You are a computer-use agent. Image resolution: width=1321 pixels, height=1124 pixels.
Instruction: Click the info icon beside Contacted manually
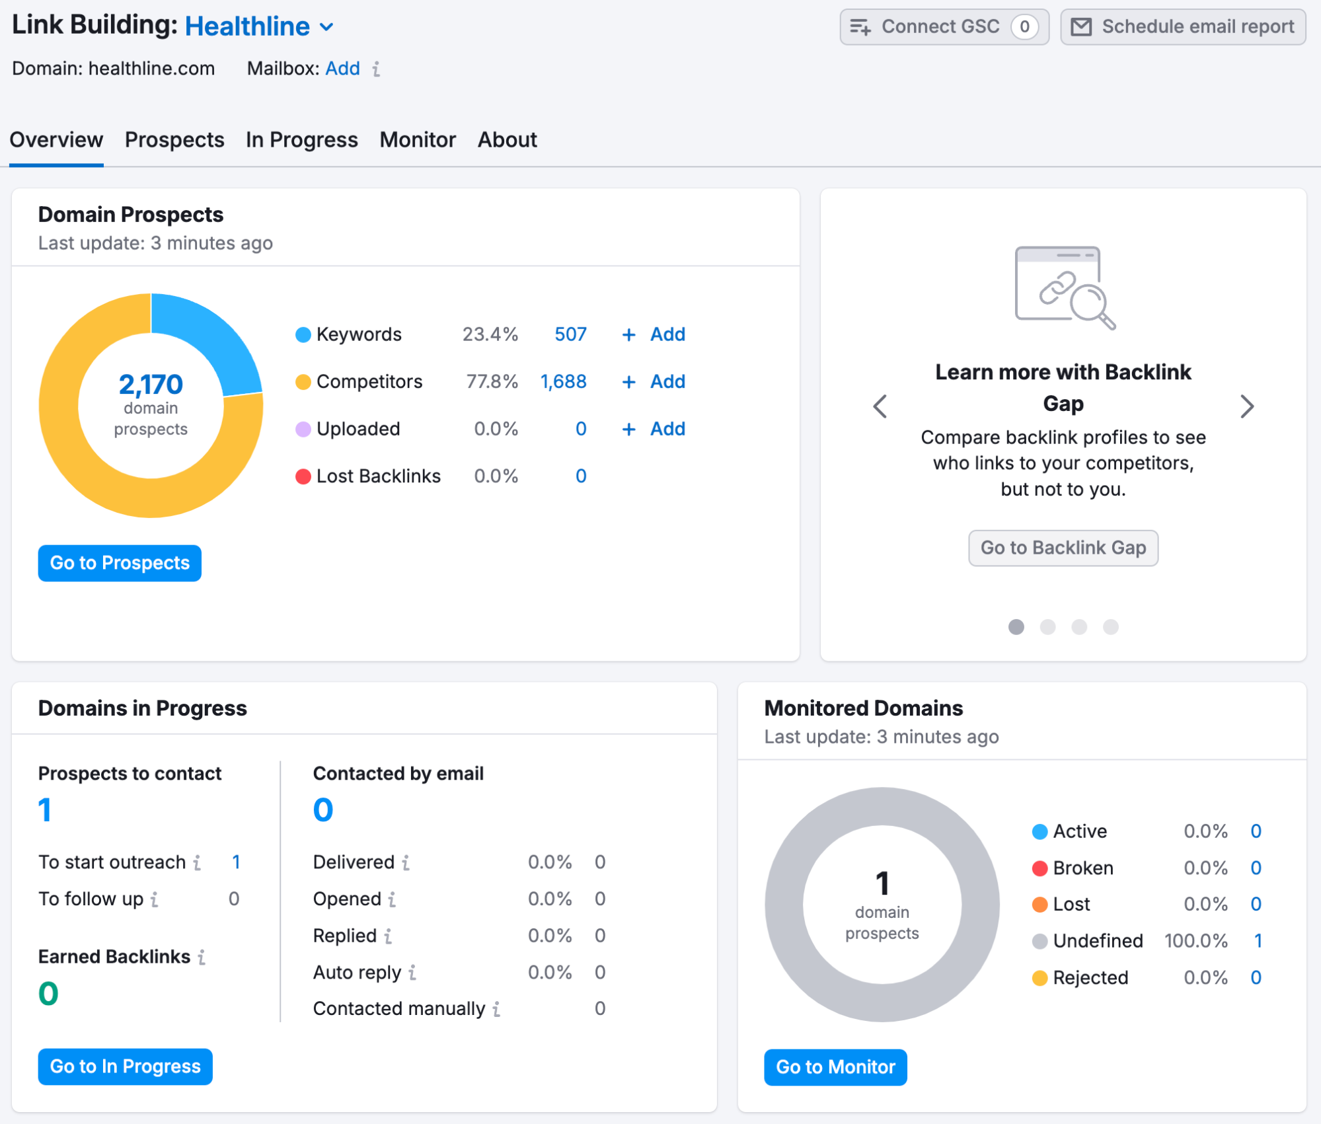[496, 1009]
